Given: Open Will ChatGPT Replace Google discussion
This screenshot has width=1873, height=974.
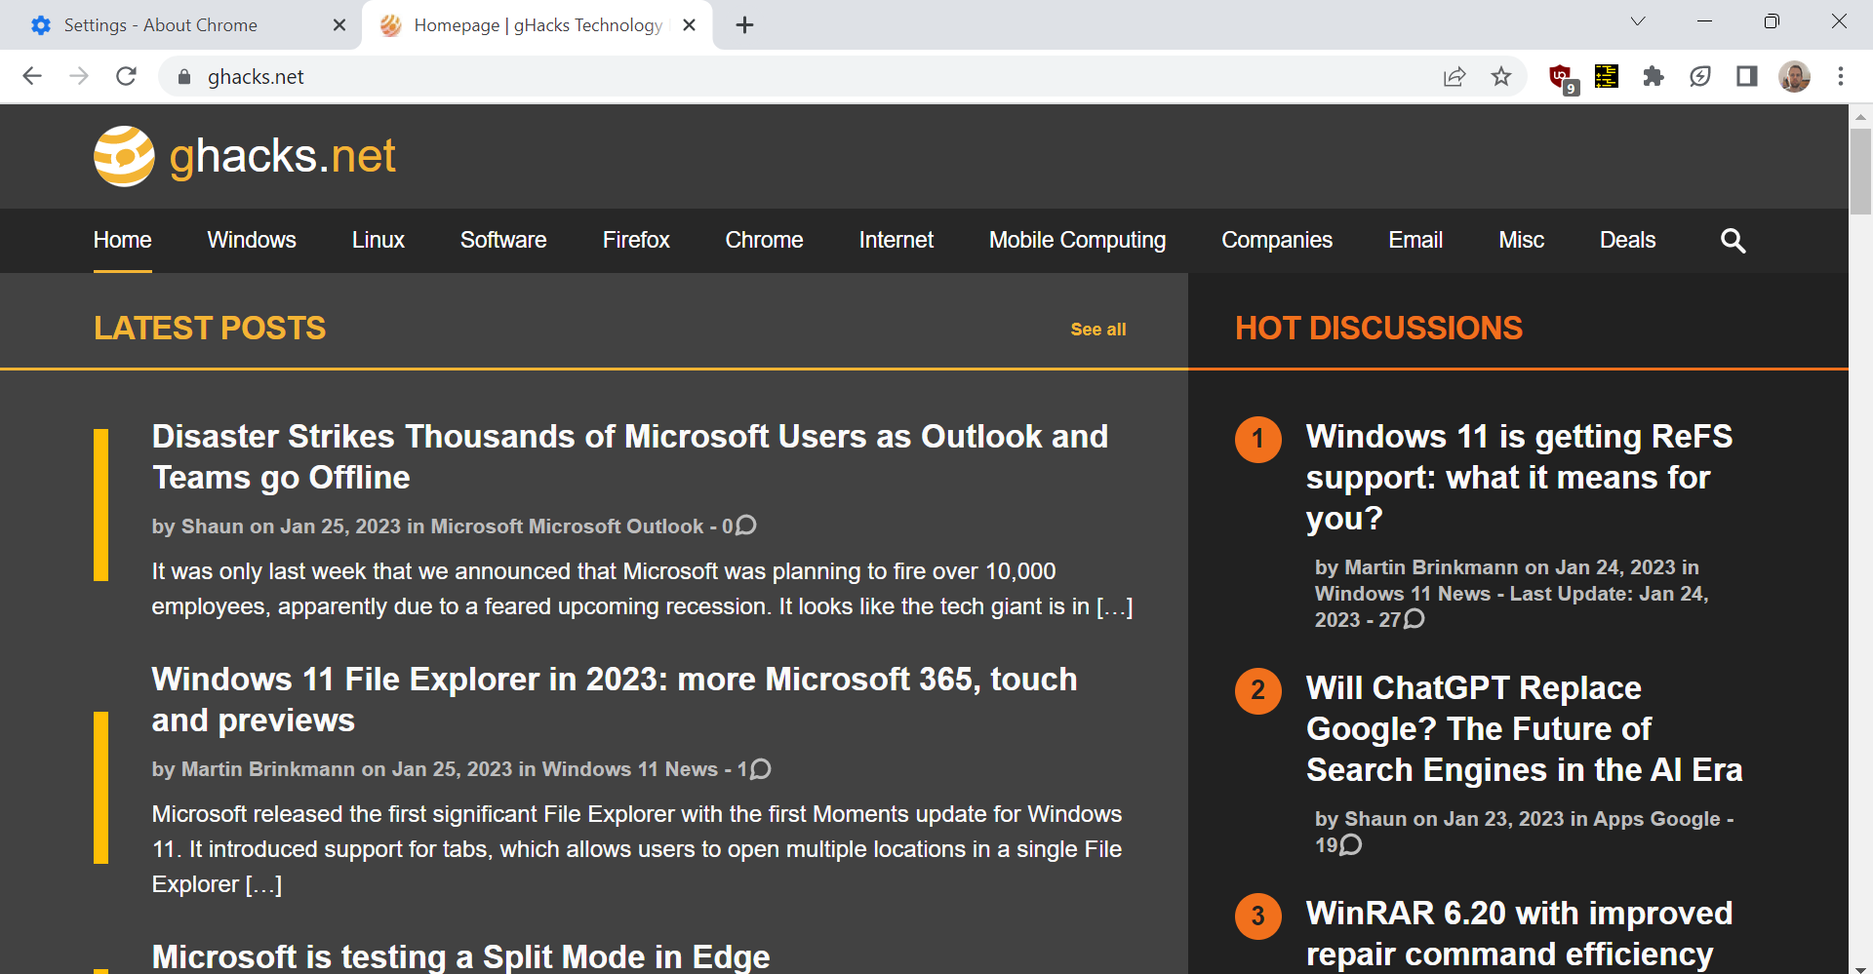Looking at the screenshot, I should pyautogui.click(x=1524, y=729).
